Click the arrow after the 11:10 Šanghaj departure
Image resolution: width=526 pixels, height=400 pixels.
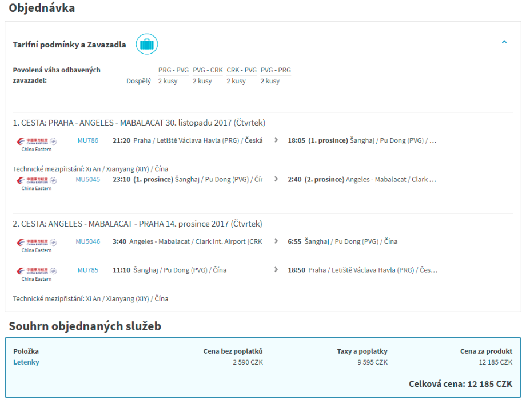click(x=276, y=270)
